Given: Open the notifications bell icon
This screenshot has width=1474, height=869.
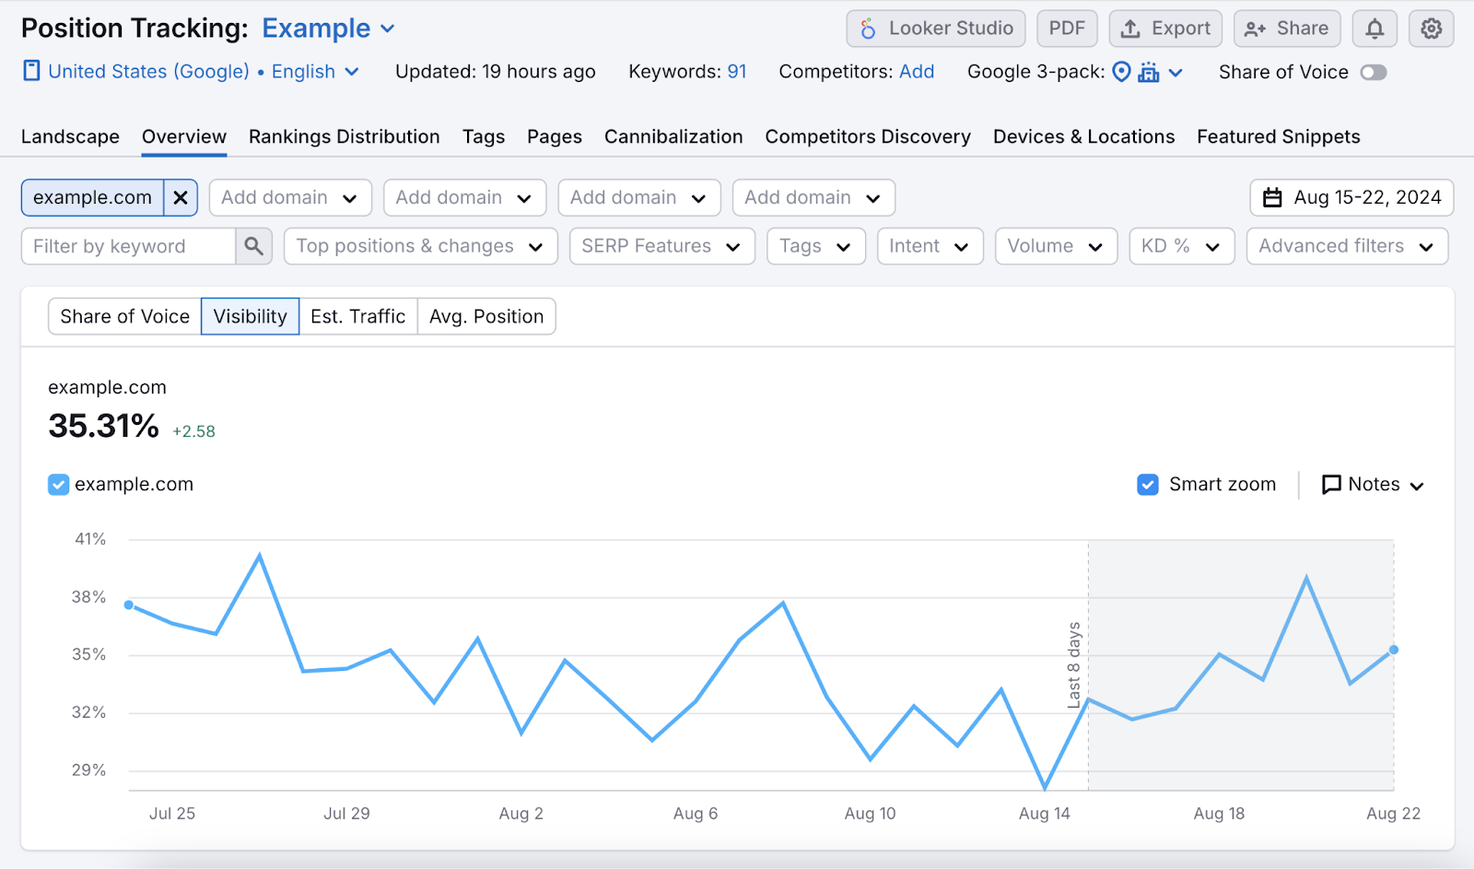Looking at the screenshot, I should (1374, 29).
